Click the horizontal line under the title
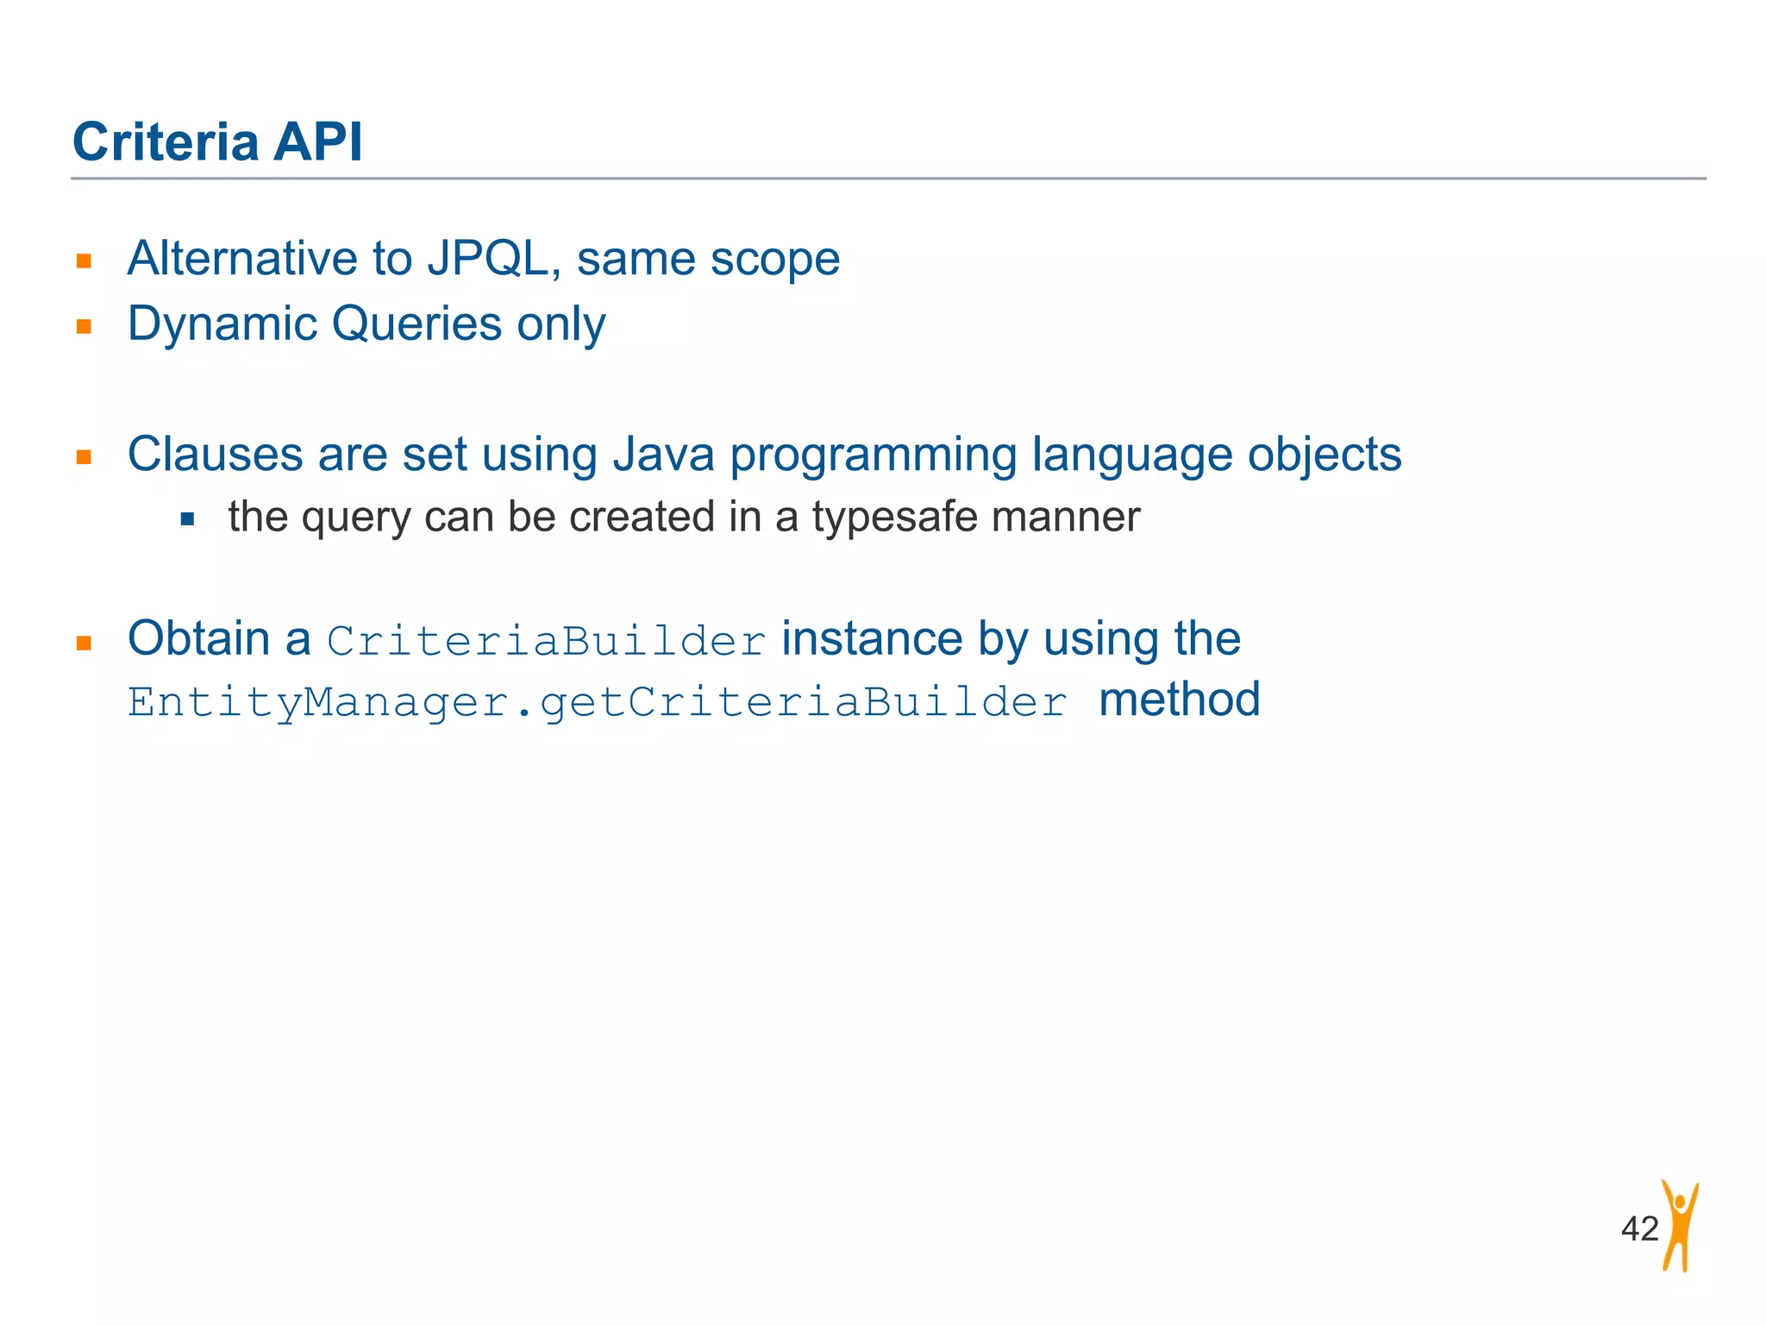Image resolution: width=1766 pixels, height=1325 pixels. click(x=888, y=179)
